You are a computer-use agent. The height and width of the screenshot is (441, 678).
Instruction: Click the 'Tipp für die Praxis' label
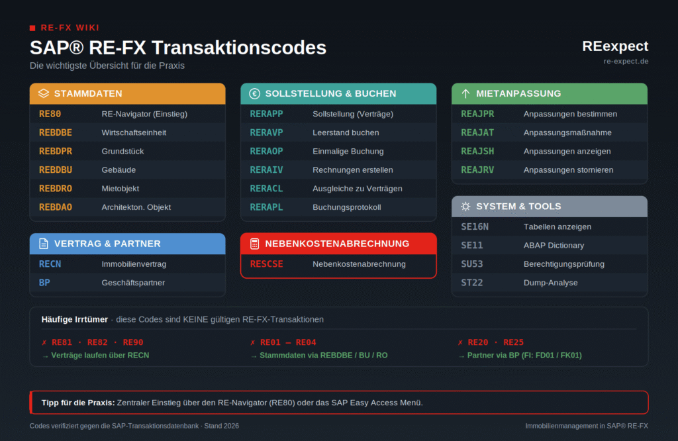[x=78, y=403]
